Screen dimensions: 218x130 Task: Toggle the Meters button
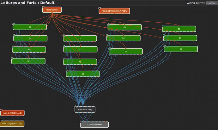(211, 3)
